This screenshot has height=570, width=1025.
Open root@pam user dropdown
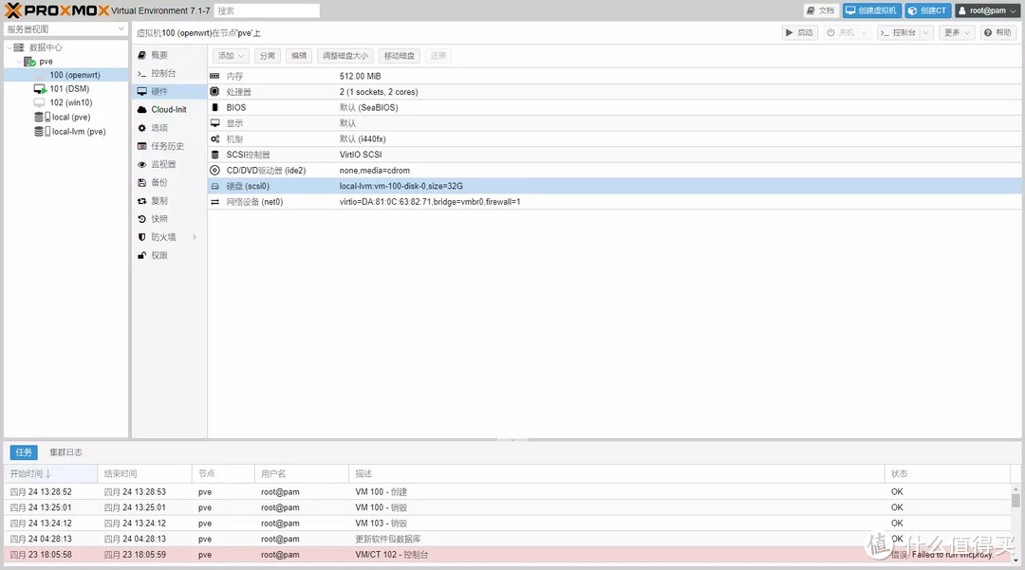988,10
